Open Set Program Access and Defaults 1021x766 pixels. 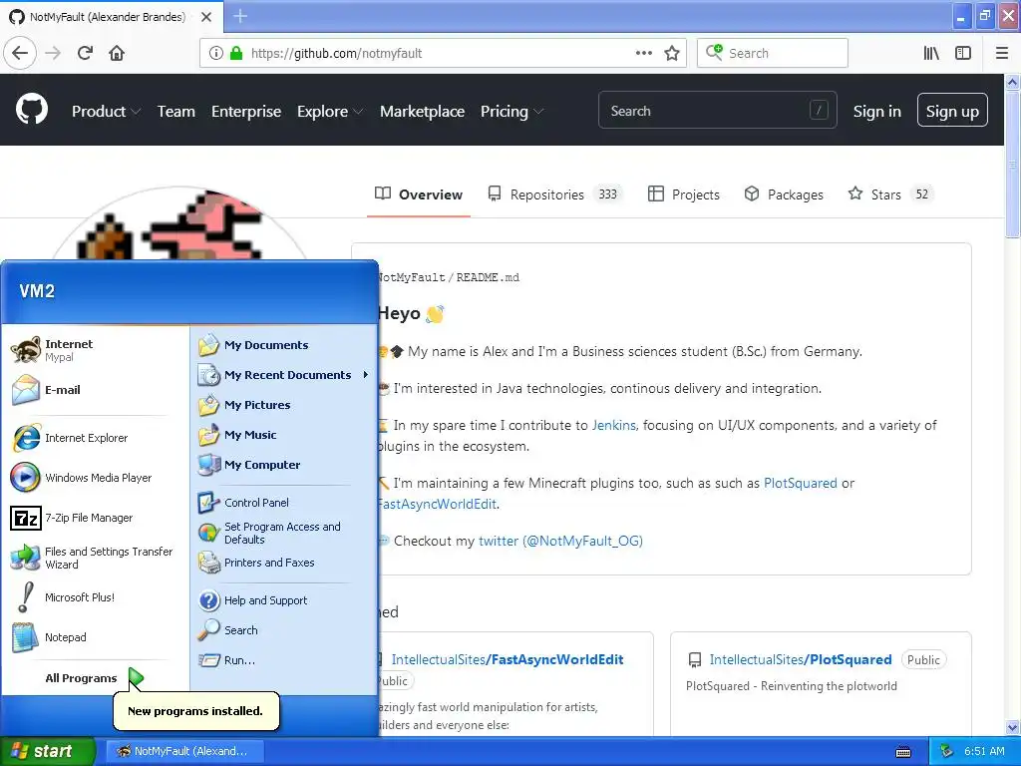pyautogui.click(x=284, y=533)
